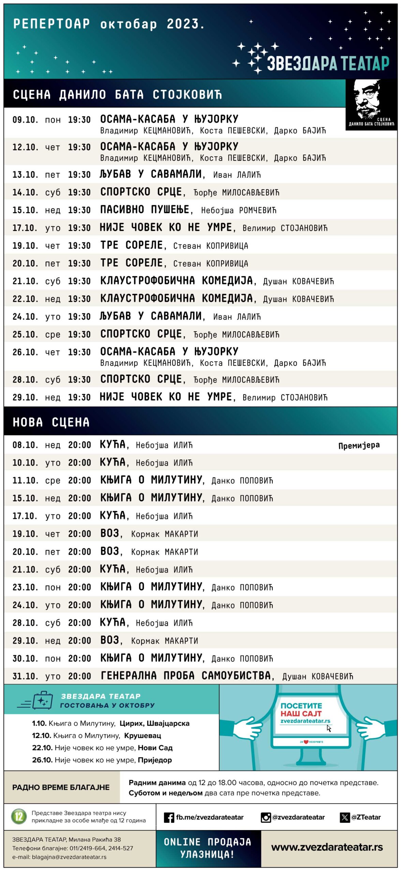The height and width of the screenshot is (873, 401).
Task: Click the Премијера label for Кућа
Action: [359, 445]
